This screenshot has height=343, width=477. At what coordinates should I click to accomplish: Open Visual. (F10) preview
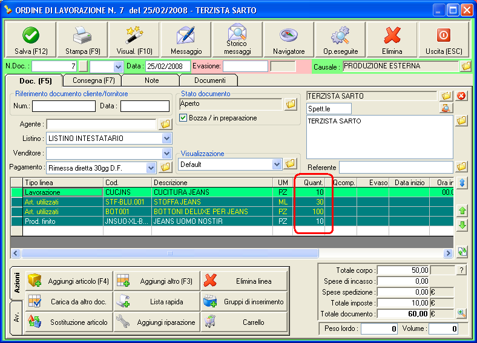(x=134, y=40)
